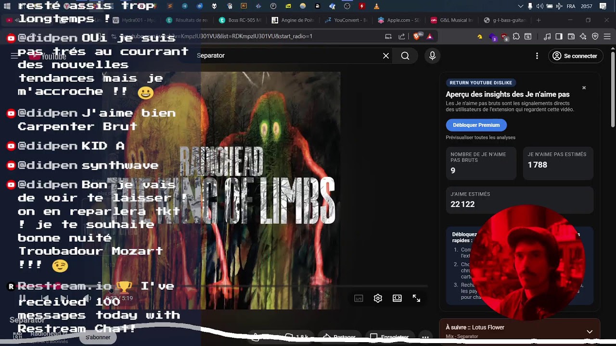Clear the YouTube search box text

click(x=386, y=56)
